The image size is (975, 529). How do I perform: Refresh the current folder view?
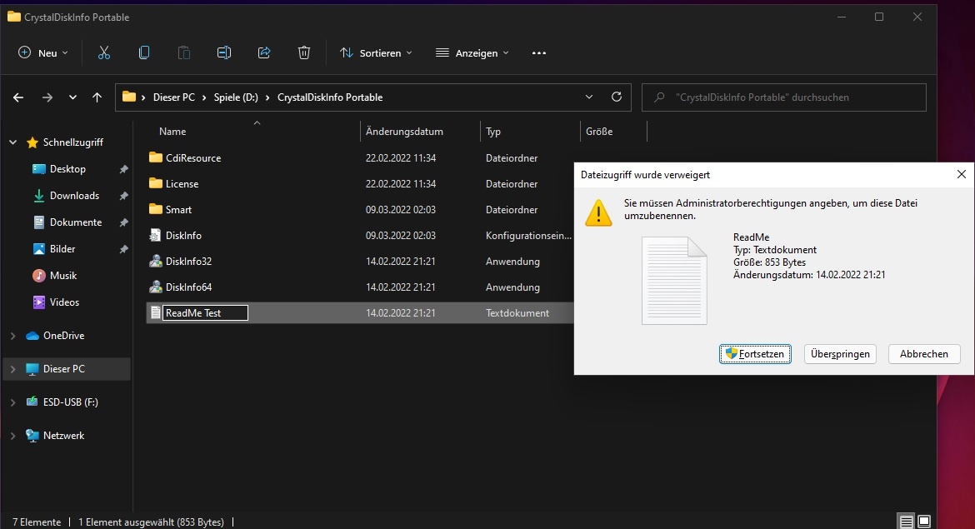click(x=616, y=97)
